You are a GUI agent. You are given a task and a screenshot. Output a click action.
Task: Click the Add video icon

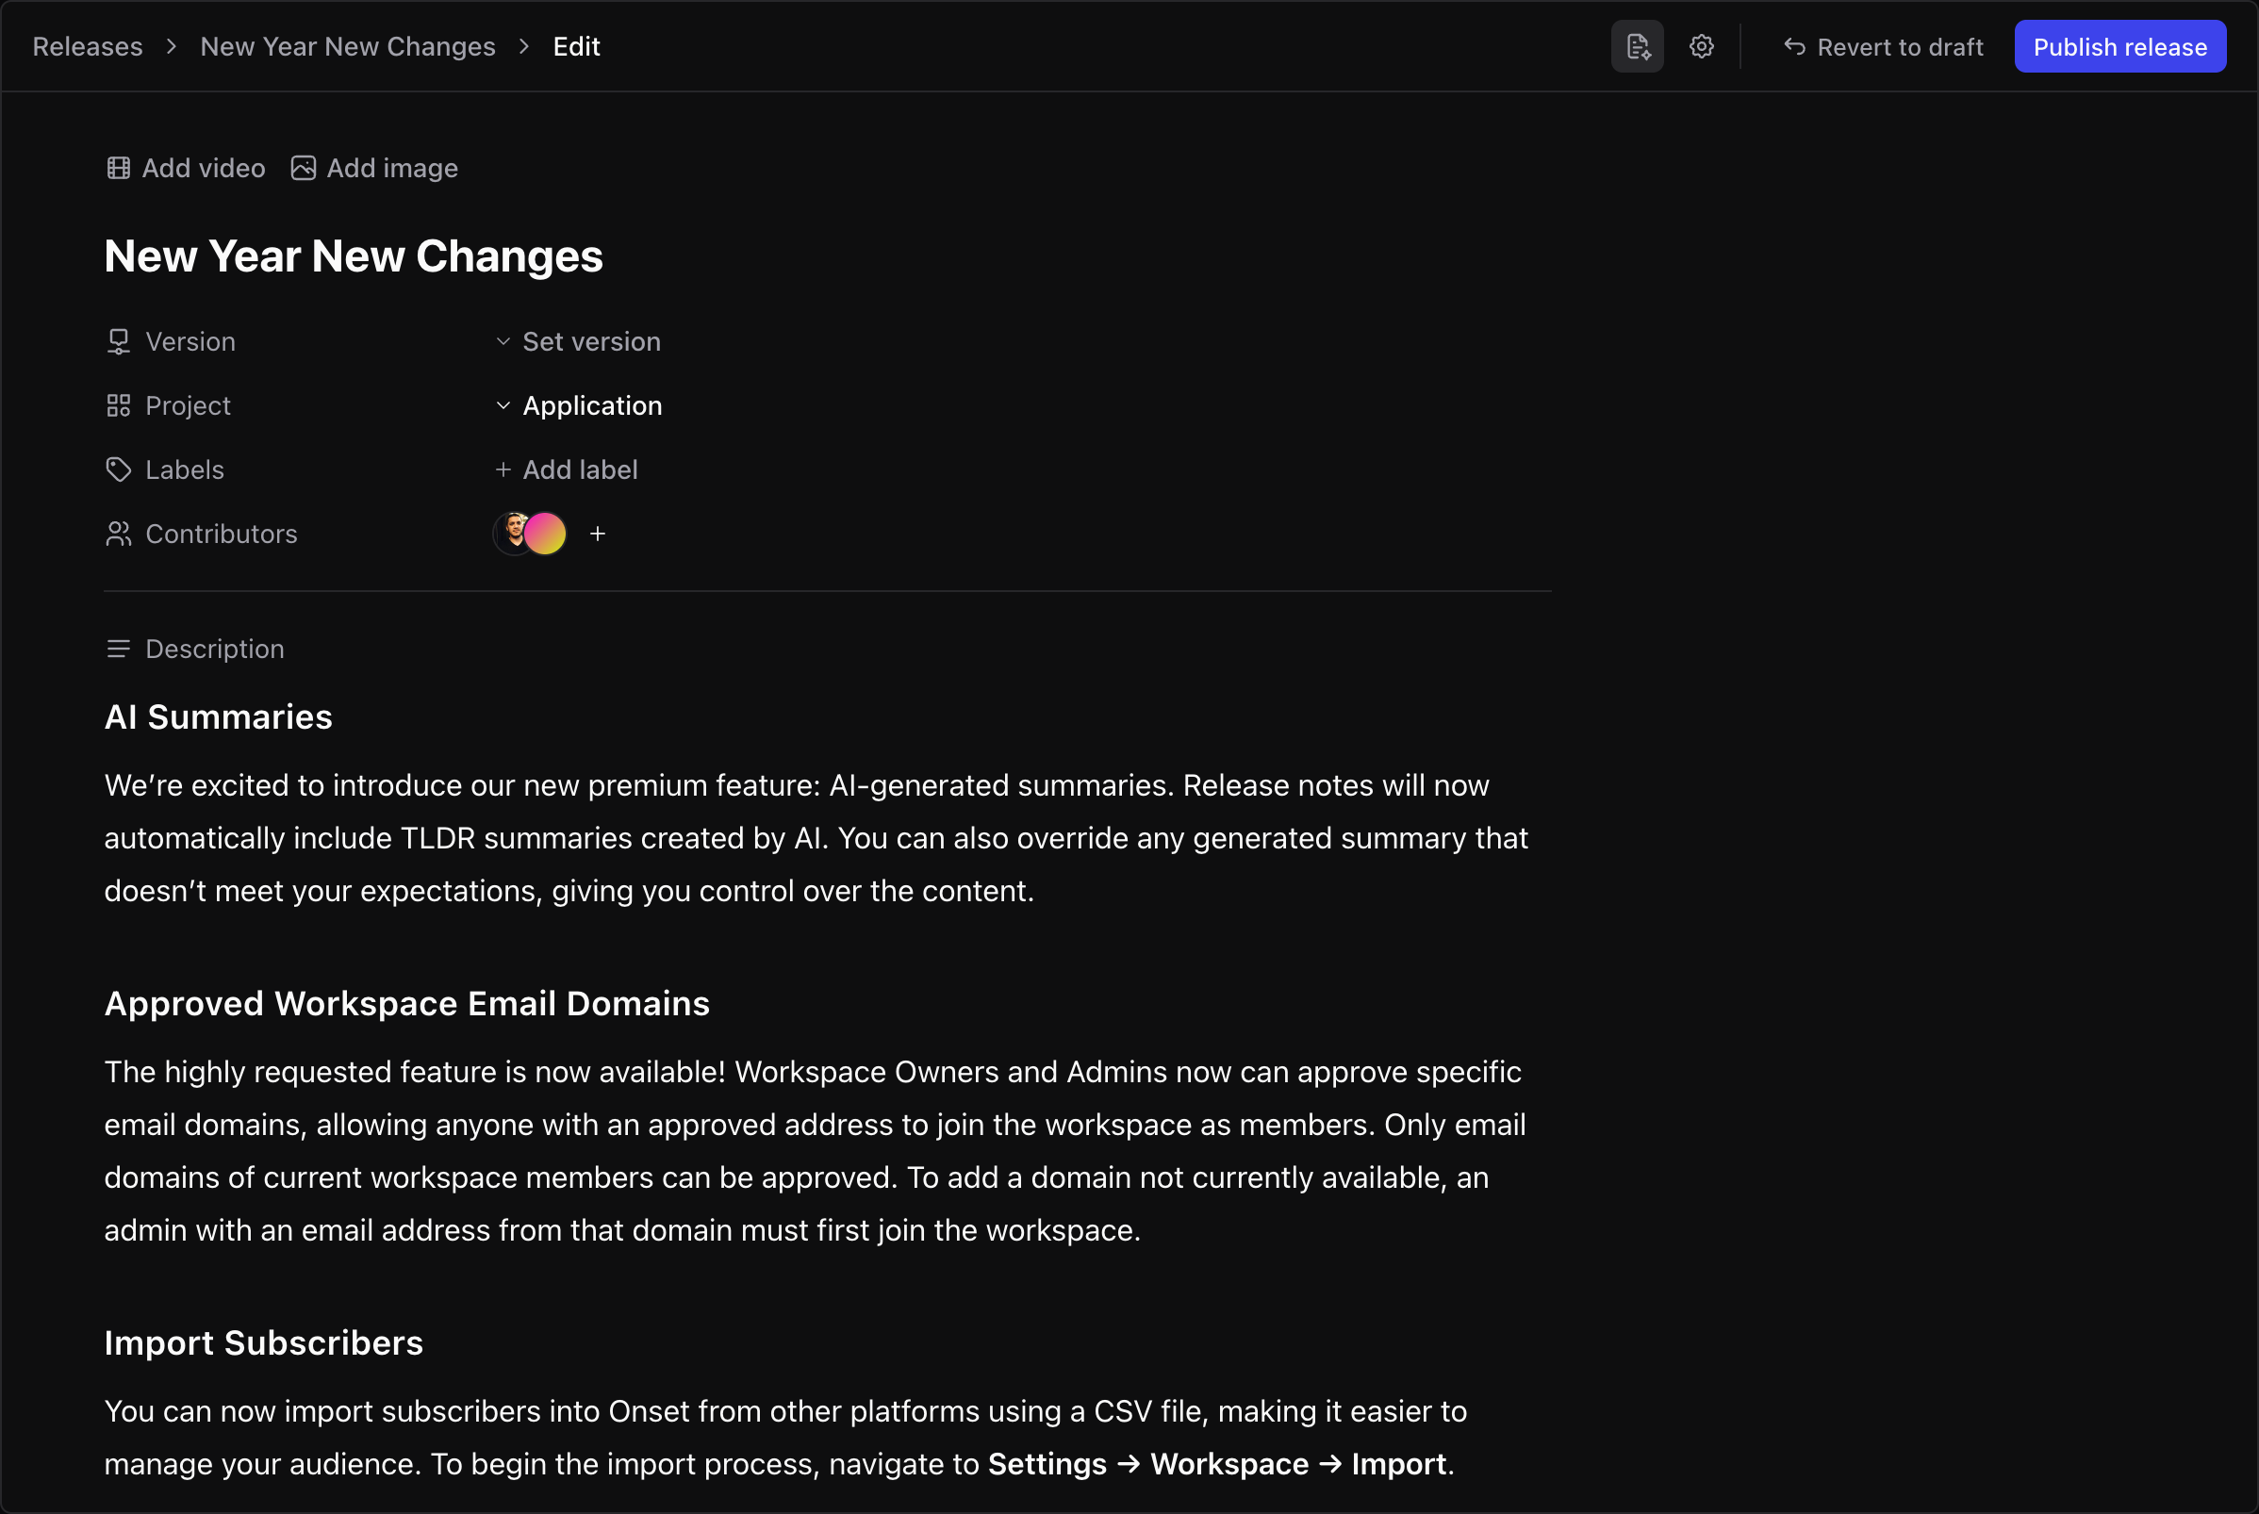[x=119, y=167]
